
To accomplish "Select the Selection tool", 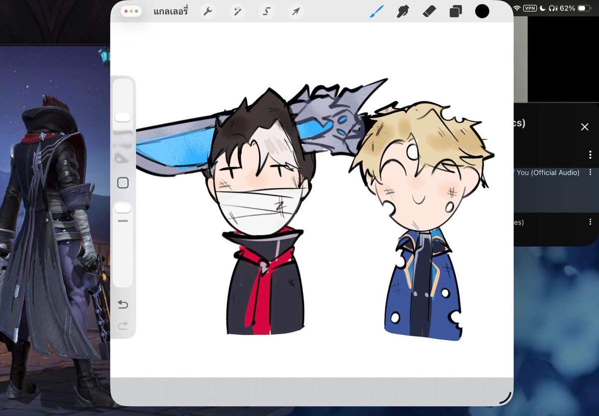I will 266,11.
